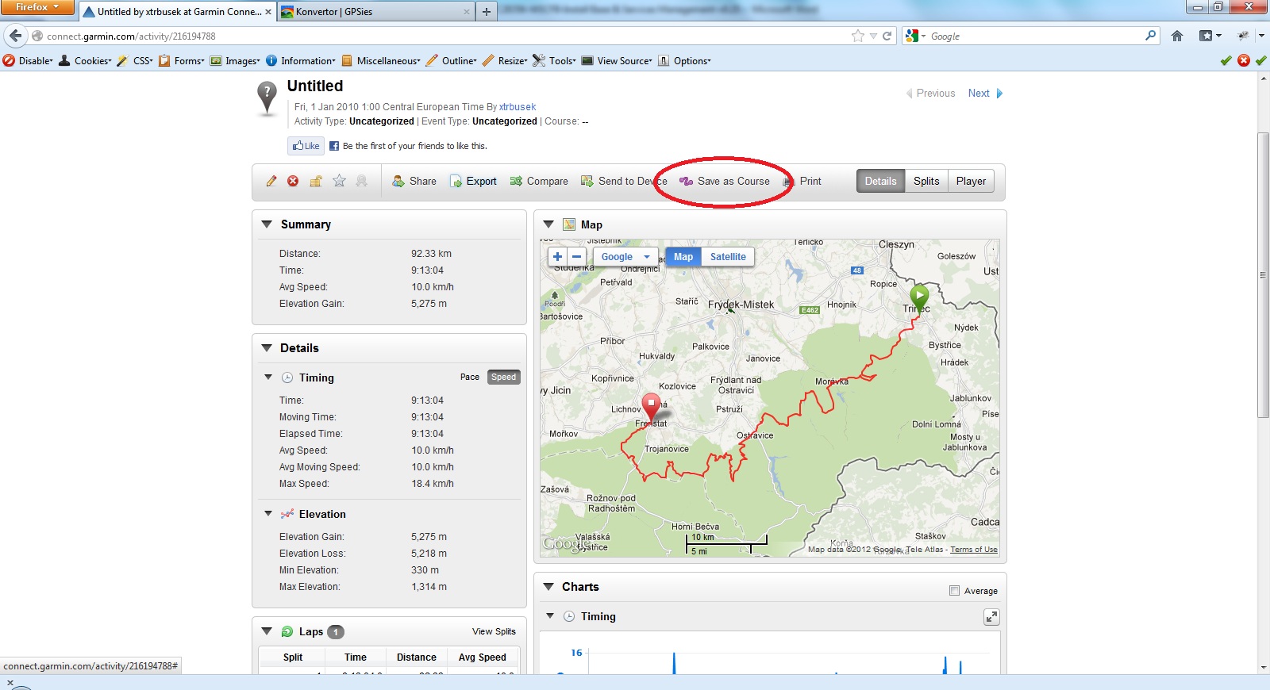Mark activity as favorite with star icon
This screenshot has width=1270, height=690.
pyautogui.click(x=339, y=181)
